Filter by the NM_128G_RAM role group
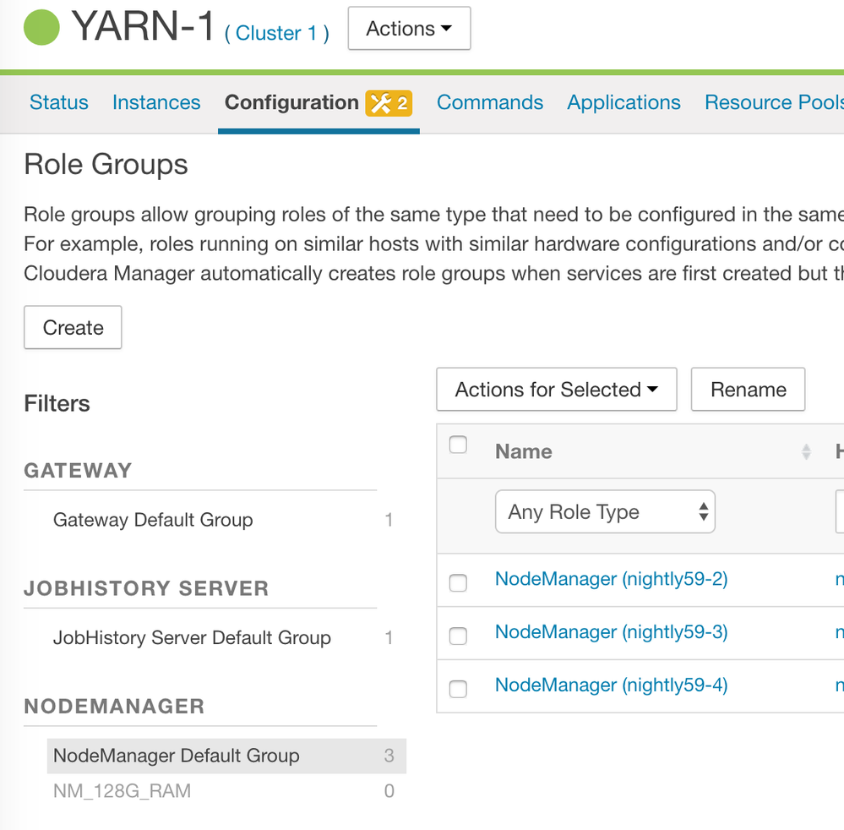844x830 pixels. (x=123, y=791)
